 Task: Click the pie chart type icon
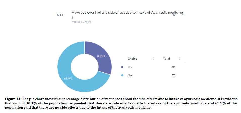[174, 15]
